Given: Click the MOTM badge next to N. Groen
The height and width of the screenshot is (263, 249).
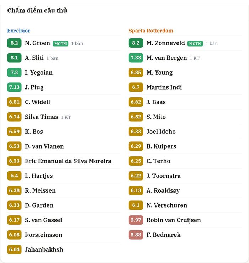Looking at the screenshot, I should click(x=60, y=44).
